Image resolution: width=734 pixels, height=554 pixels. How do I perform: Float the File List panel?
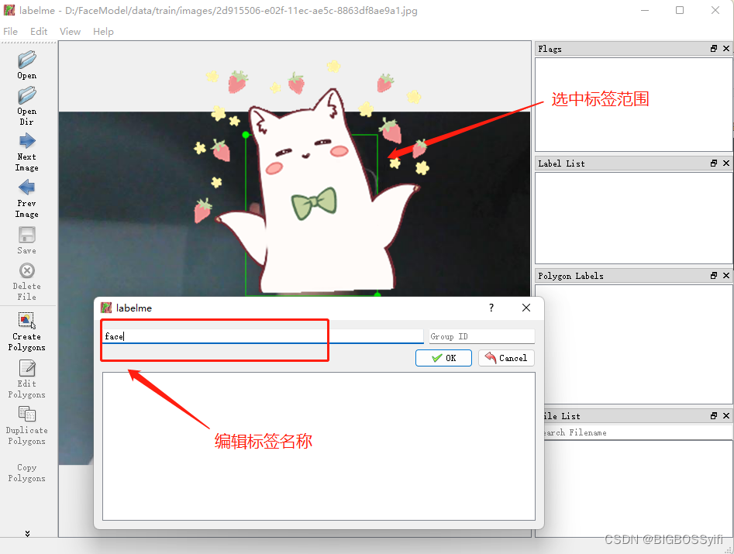[x=714, y=416]
